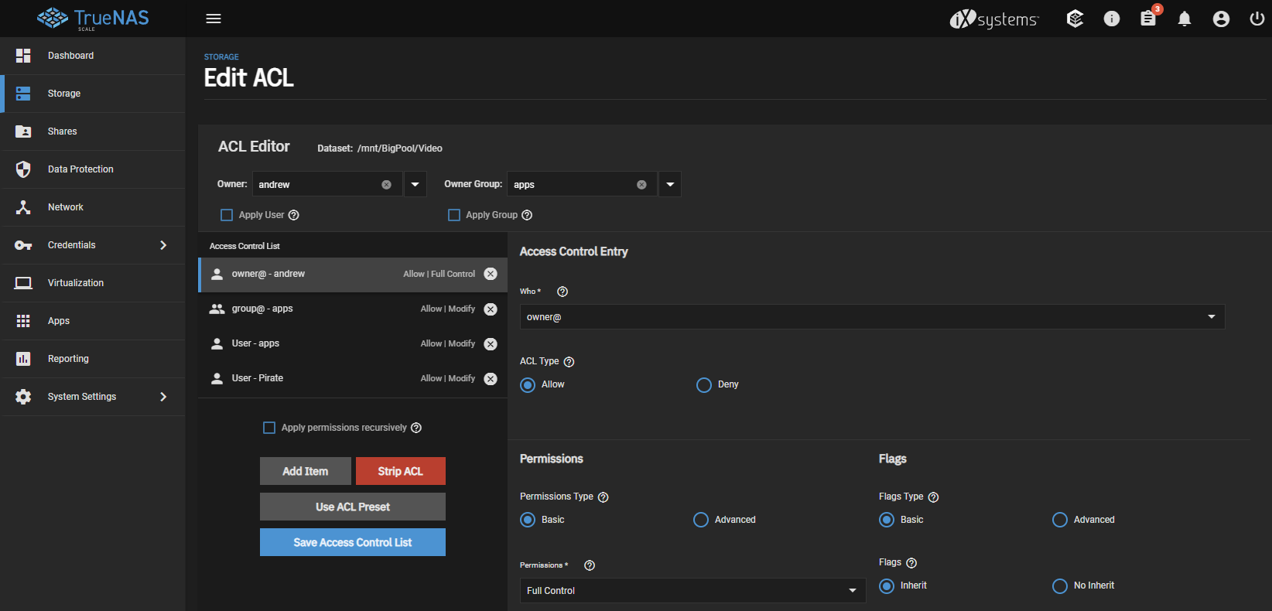Open the Full Control permissions dropdown
The height and width of the screenshot is (611, 1272).
[x=692, y=591]
